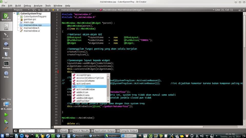Image resolution: width=246 pixels, height=138 pixels.
Task: Start debugging with the debug-run button
Action: point(6,122)
